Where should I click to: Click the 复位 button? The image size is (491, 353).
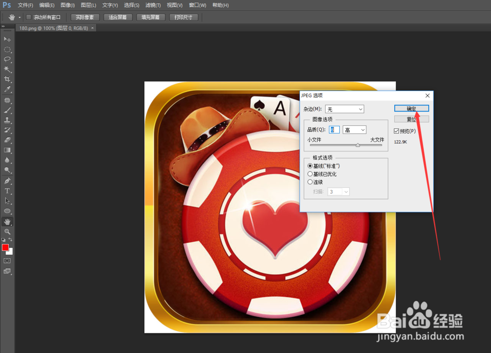(x=411, y=119)
